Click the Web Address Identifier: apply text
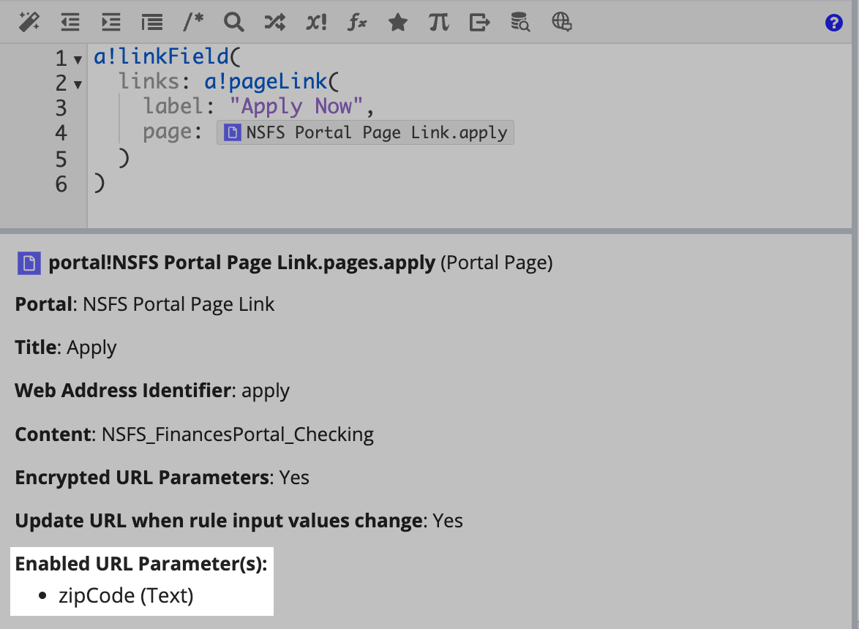Screen dimensions: 859x629 (x=152, y=391)
